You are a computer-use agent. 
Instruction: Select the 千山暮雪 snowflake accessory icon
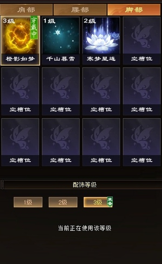pyautogui.click(x=60, y=40)
